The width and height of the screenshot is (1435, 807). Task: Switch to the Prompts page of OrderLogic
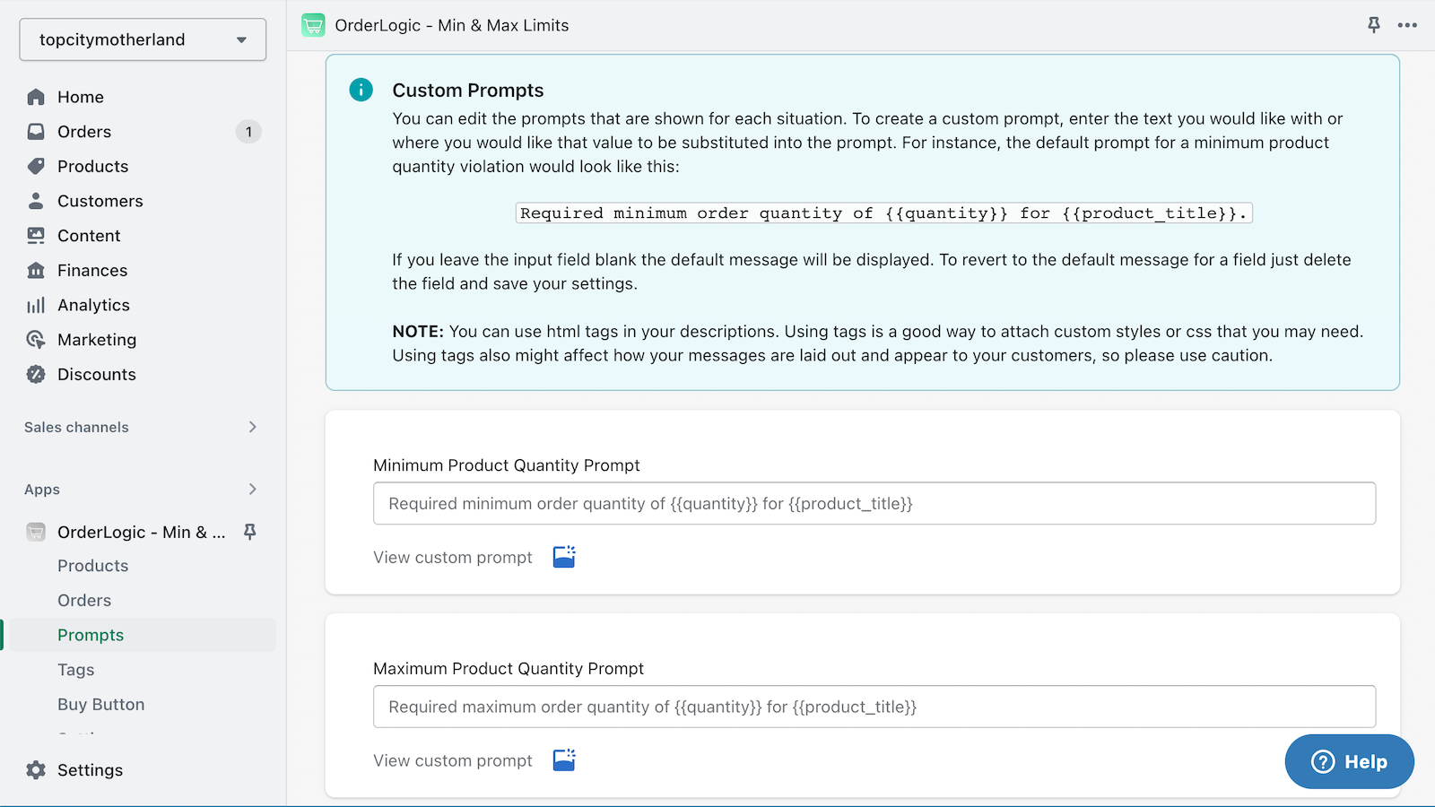pyautogui.click(x=90, y=634)
